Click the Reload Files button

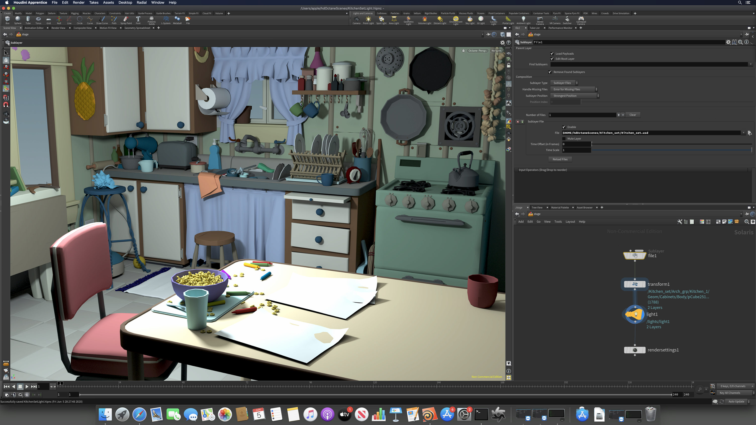560,159
